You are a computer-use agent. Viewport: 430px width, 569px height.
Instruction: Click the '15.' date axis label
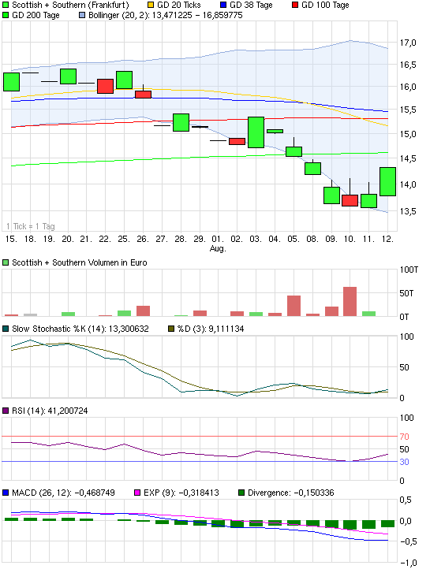coord(11,239)
